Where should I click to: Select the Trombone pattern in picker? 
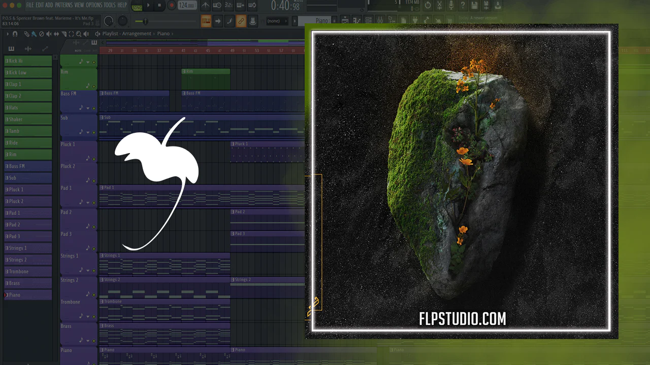(28, 272)
